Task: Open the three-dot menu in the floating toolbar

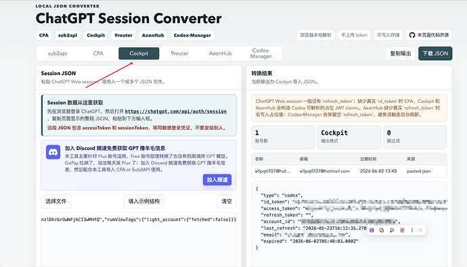Action: pos(412,230)
